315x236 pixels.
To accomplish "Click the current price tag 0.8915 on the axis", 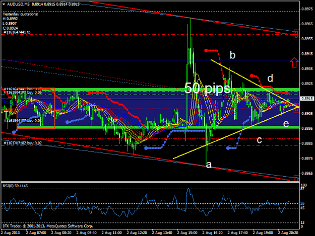I will (x=307, y=99).
